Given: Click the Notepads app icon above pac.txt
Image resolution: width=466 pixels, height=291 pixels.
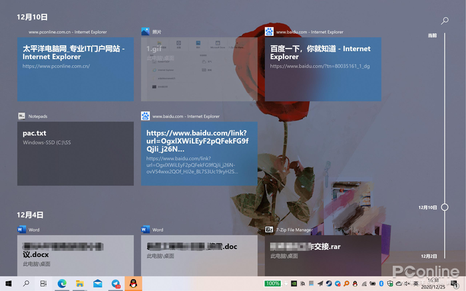Looking at the screenshot, I should click(22, 116).
